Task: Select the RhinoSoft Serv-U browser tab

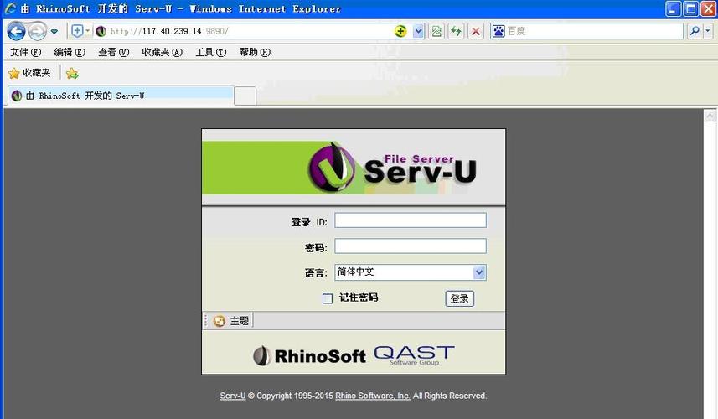Action: 121,96
